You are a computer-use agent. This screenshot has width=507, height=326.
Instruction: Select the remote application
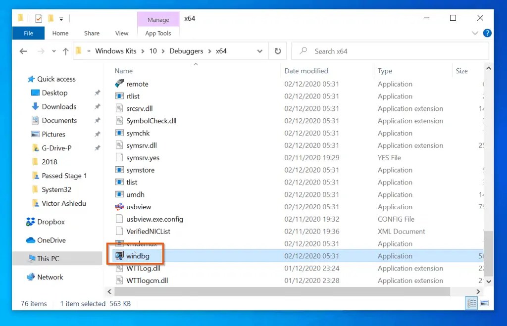coord(138,84)
